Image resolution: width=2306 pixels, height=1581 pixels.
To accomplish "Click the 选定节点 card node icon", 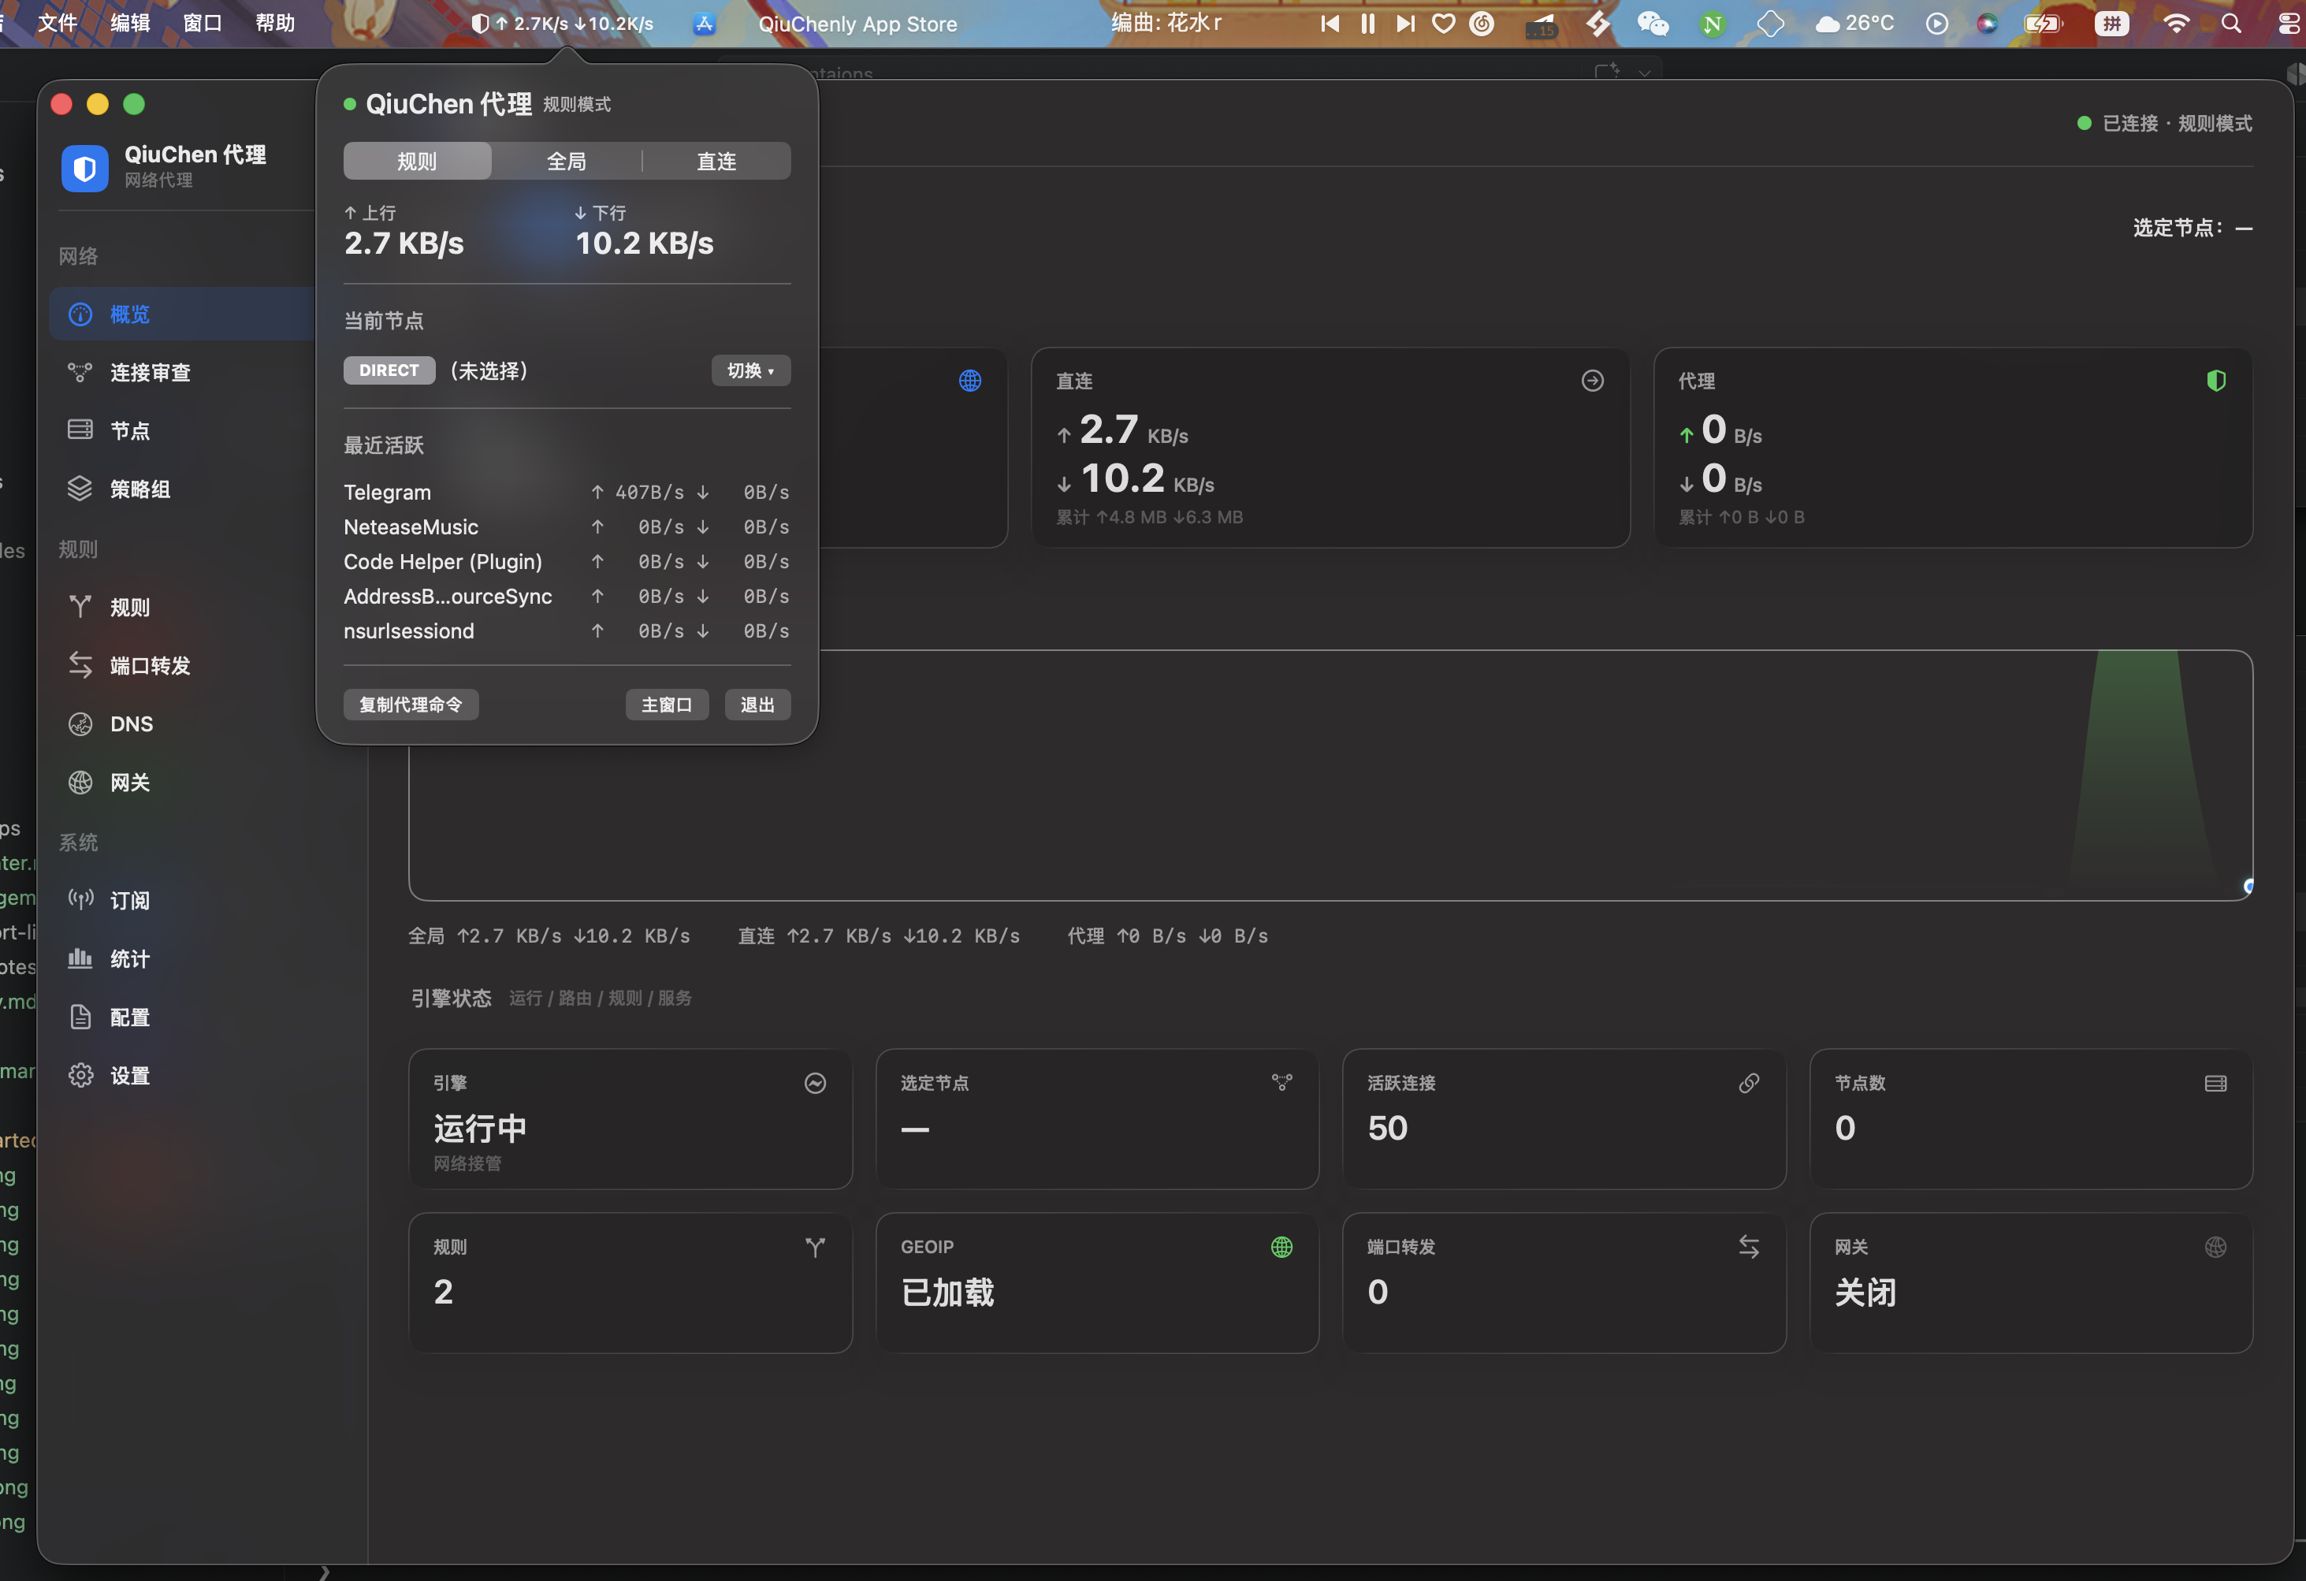I will pos(1282,1084).
